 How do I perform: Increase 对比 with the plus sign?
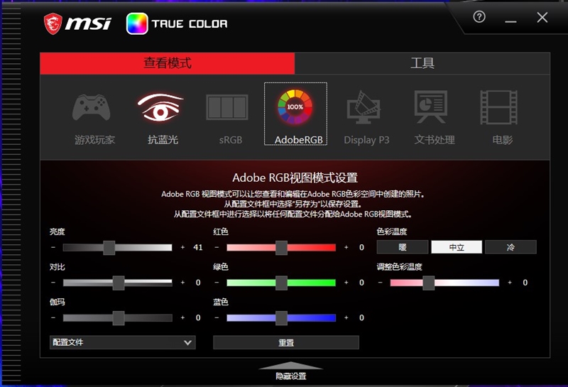tap(182, 283)
